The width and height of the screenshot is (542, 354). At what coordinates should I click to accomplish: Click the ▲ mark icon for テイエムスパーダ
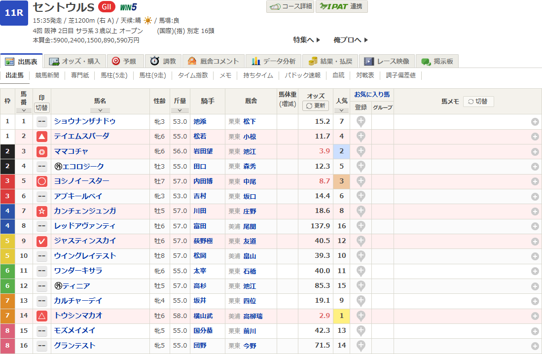coord(42,137)
